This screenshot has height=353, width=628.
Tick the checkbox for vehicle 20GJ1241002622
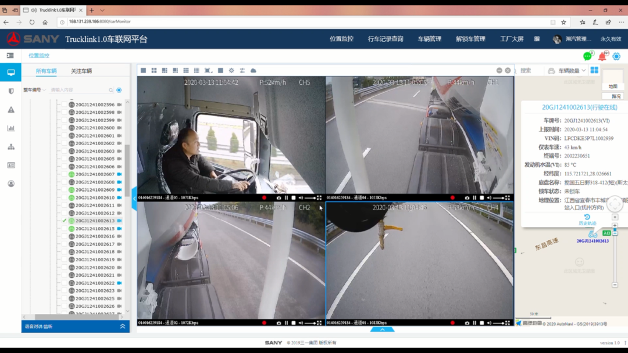65,283
